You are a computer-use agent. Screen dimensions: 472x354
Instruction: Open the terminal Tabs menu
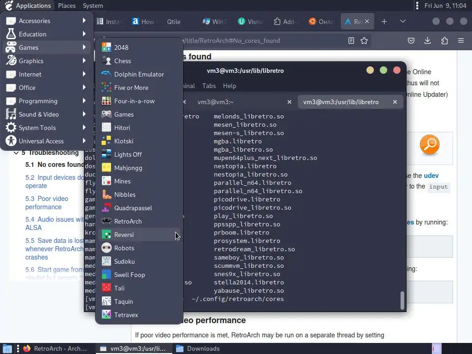pos(209,86)
